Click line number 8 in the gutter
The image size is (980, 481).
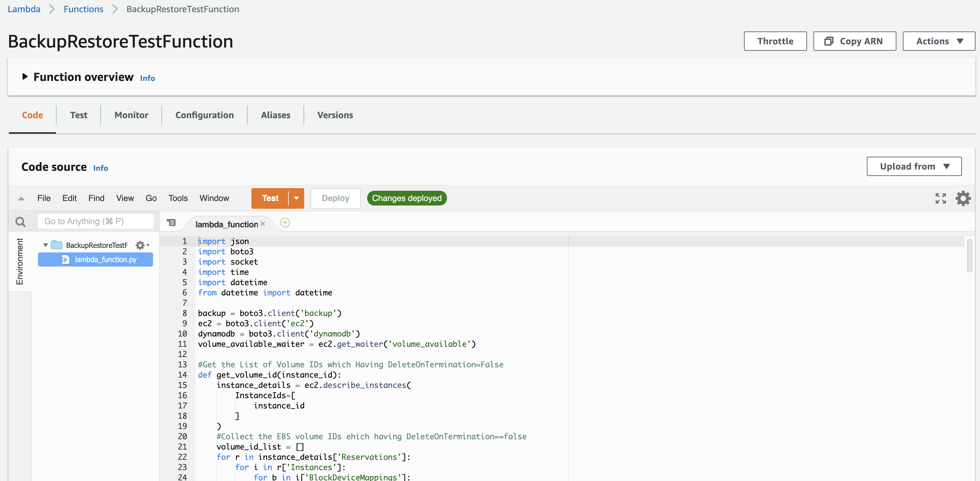coord(185,313)
